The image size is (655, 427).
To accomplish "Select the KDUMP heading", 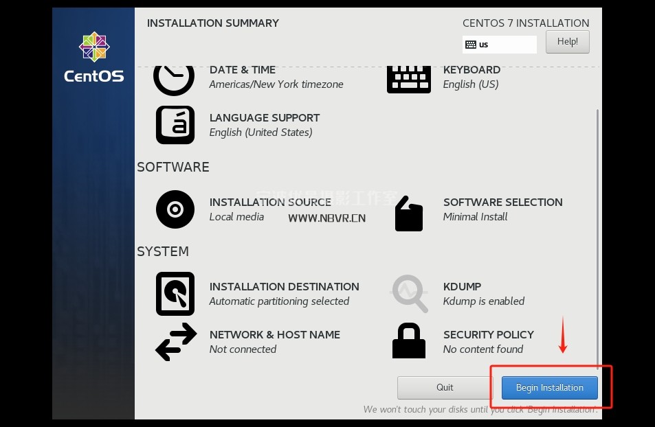I will [x=462, y=286].
